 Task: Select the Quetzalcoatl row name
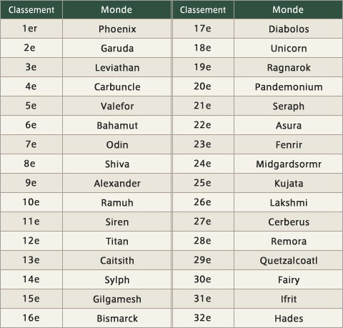pos(289,260)
